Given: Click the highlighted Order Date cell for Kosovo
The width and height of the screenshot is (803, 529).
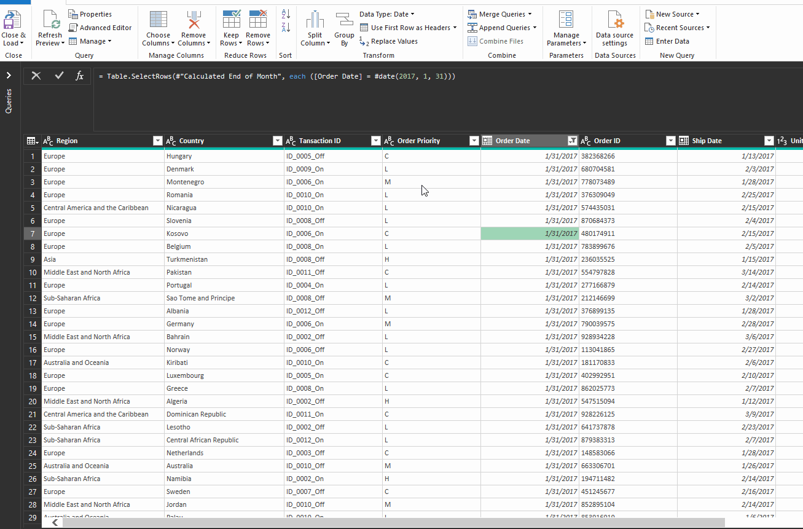Looking at the screenshot, I should [x=530, y=233].
